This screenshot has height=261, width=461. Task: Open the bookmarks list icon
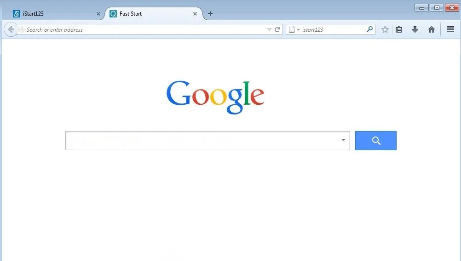(x=399, y=29)
